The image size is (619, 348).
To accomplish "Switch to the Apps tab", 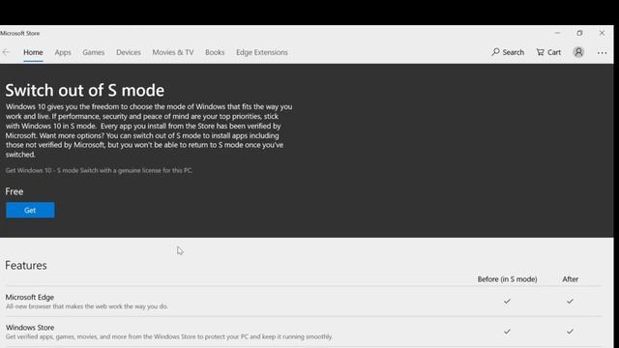I will click(x=63, y=52).
